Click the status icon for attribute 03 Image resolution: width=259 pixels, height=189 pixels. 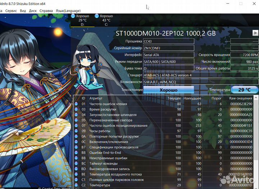click(x=76, y=109)
